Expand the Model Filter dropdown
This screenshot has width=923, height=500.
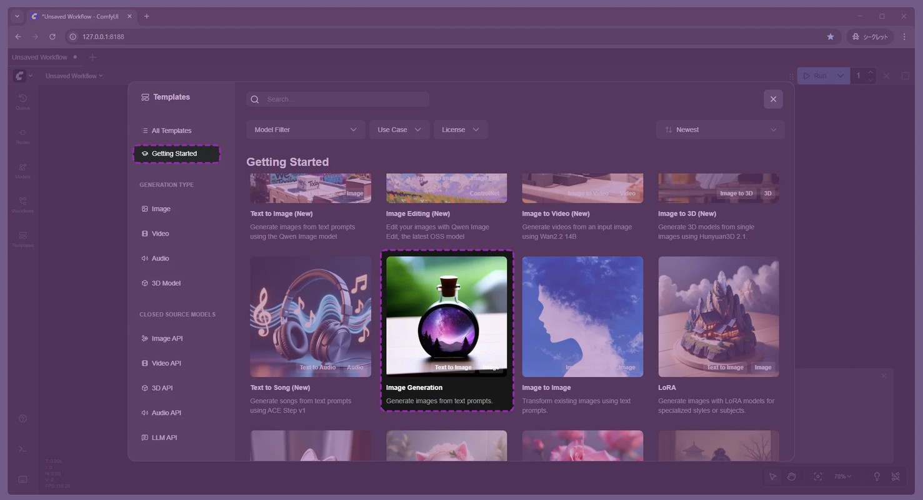306,129
